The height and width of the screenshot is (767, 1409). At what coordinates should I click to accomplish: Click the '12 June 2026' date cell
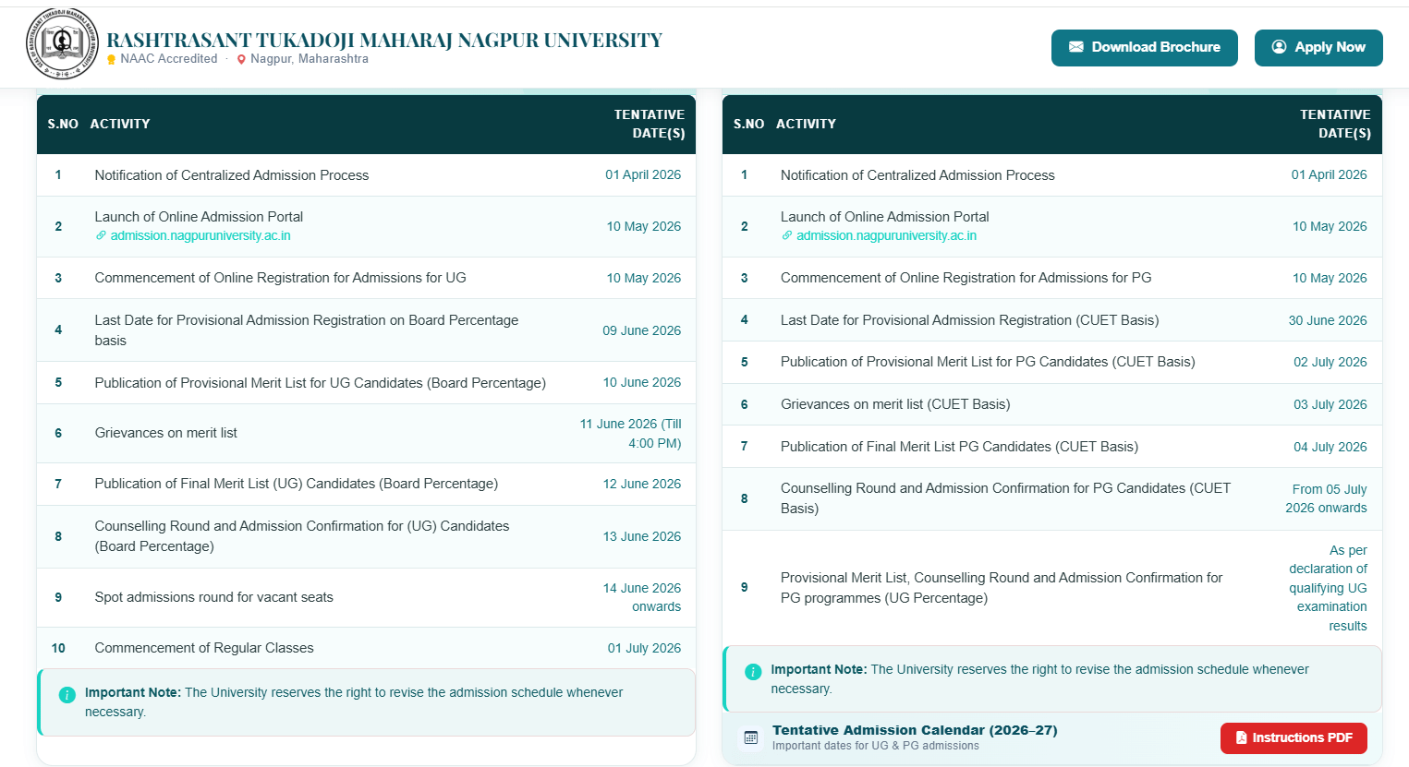pos(642,484)
